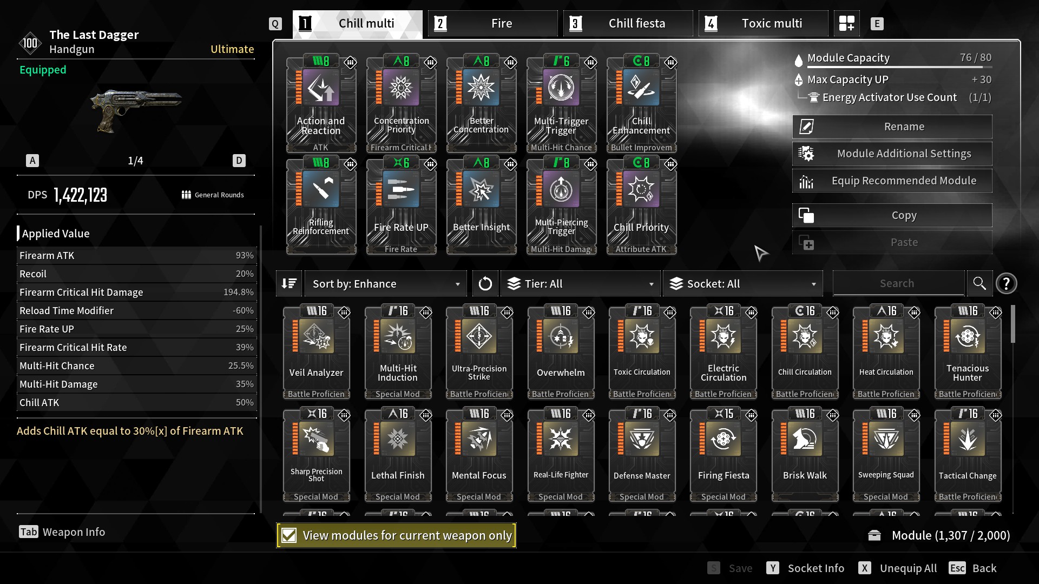Image resolution: width=1039 pixels, height=584 pixels.
Task: Click the Module Additional Settings button
Action: pyautogui.click(x=892, y=154)
